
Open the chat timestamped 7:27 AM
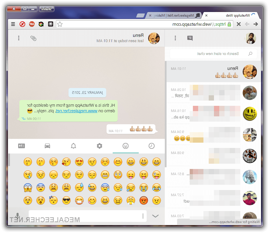tap(214, 198)
